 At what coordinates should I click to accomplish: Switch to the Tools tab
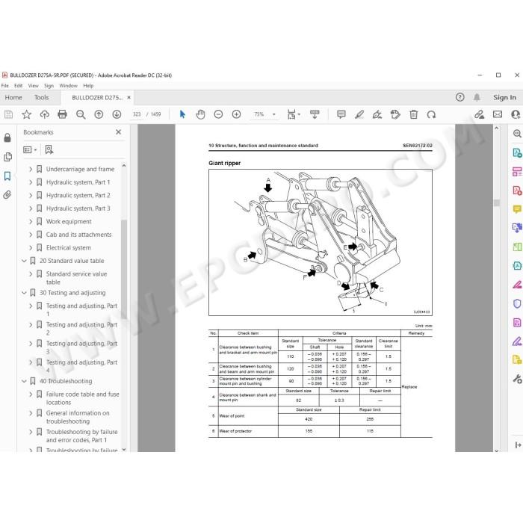coord(41,97)
